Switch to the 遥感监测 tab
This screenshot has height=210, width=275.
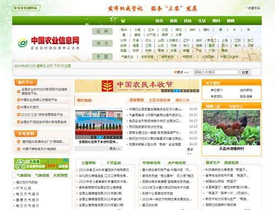[x=231, y=163]
